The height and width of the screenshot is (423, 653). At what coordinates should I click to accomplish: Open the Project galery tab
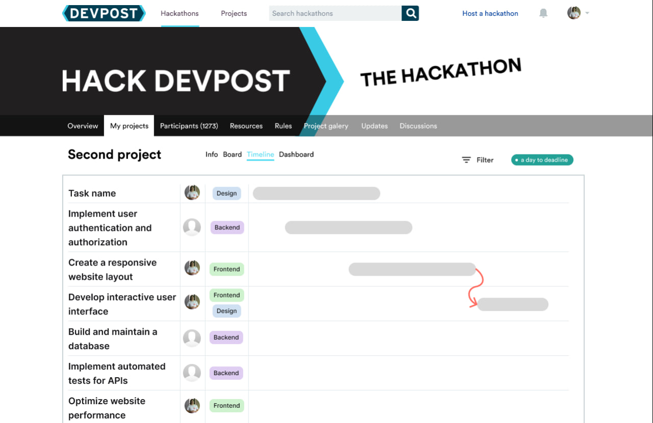(x=326, y=126)
